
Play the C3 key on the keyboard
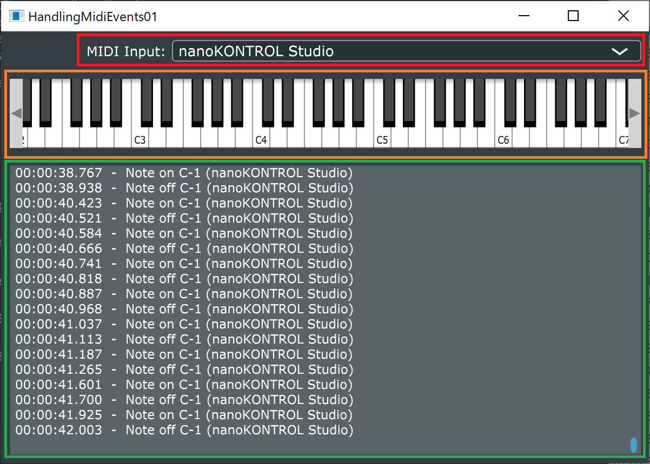click(x=140, y=137)
